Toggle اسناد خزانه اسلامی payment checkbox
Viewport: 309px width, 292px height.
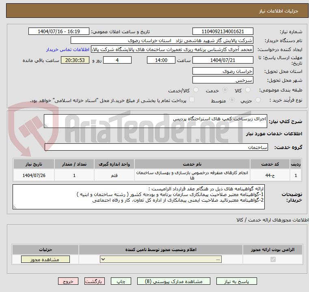[x=192, y=100]
